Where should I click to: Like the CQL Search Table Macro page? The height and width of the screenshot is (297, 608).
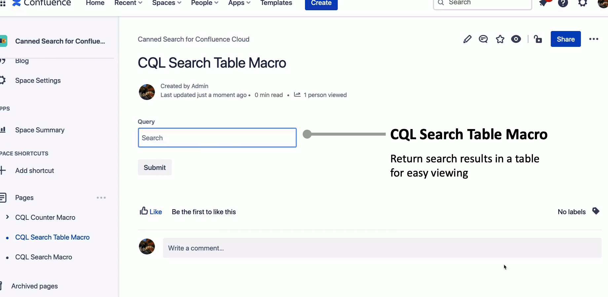click(x=151, y=212)
